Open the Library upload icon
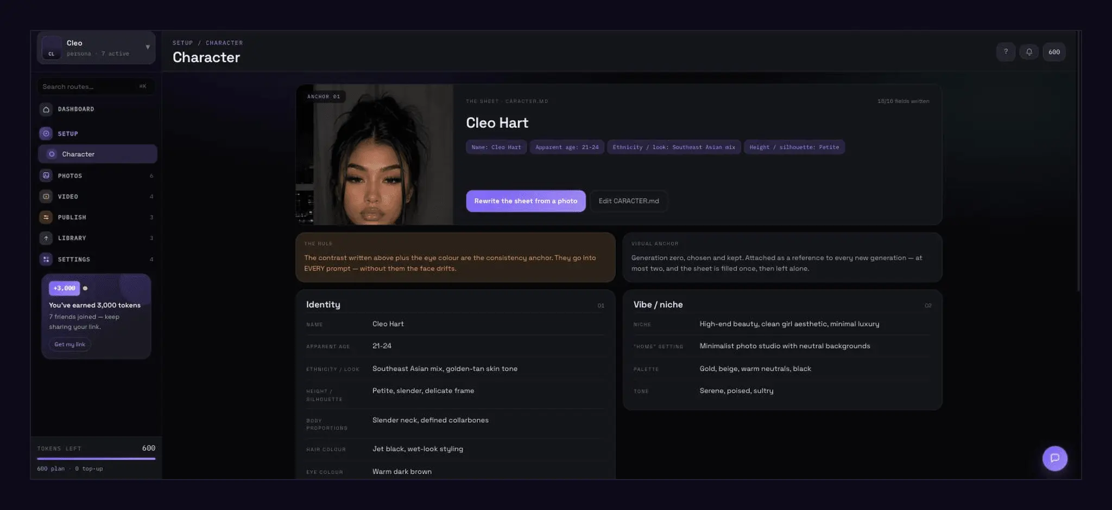 click(46, 238)
